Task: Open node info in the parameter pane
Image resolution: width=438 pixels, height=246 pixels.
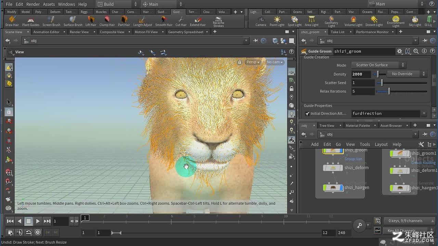Action: tap(424, 51)
